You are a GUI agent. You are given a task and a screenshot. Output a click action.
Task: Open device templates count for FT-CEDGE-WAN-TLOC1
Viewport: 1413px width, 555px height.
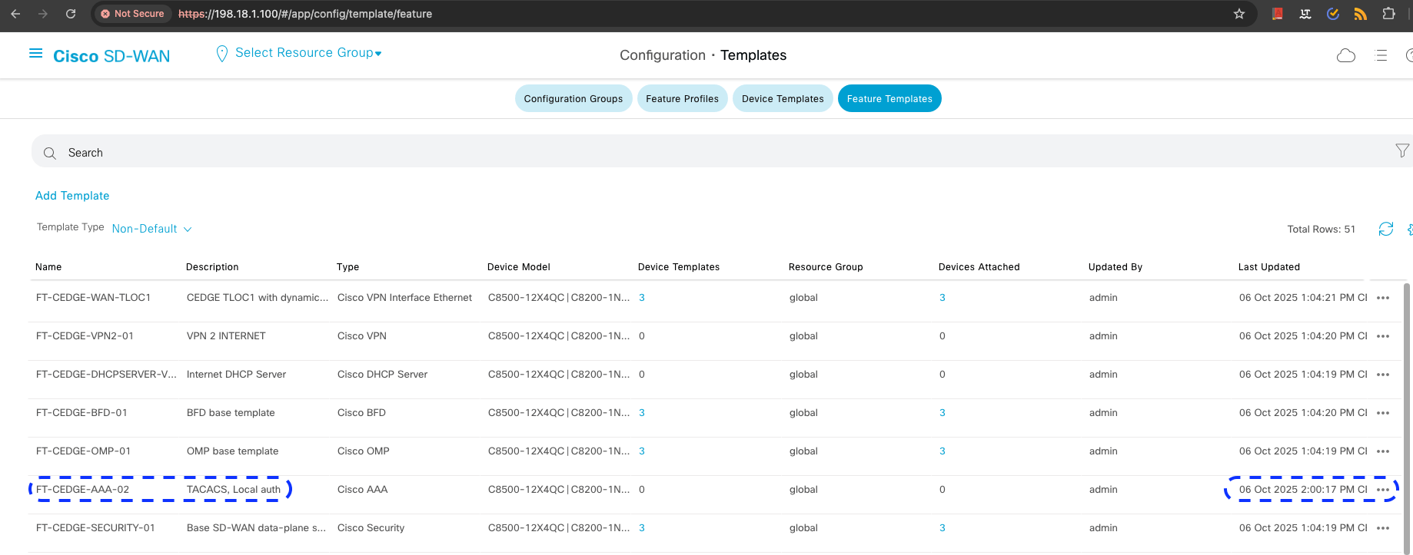(642, 298)
